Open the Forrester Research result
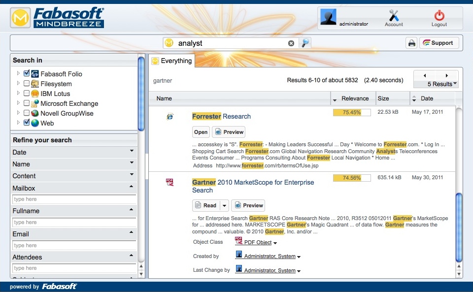 point(201,132)
